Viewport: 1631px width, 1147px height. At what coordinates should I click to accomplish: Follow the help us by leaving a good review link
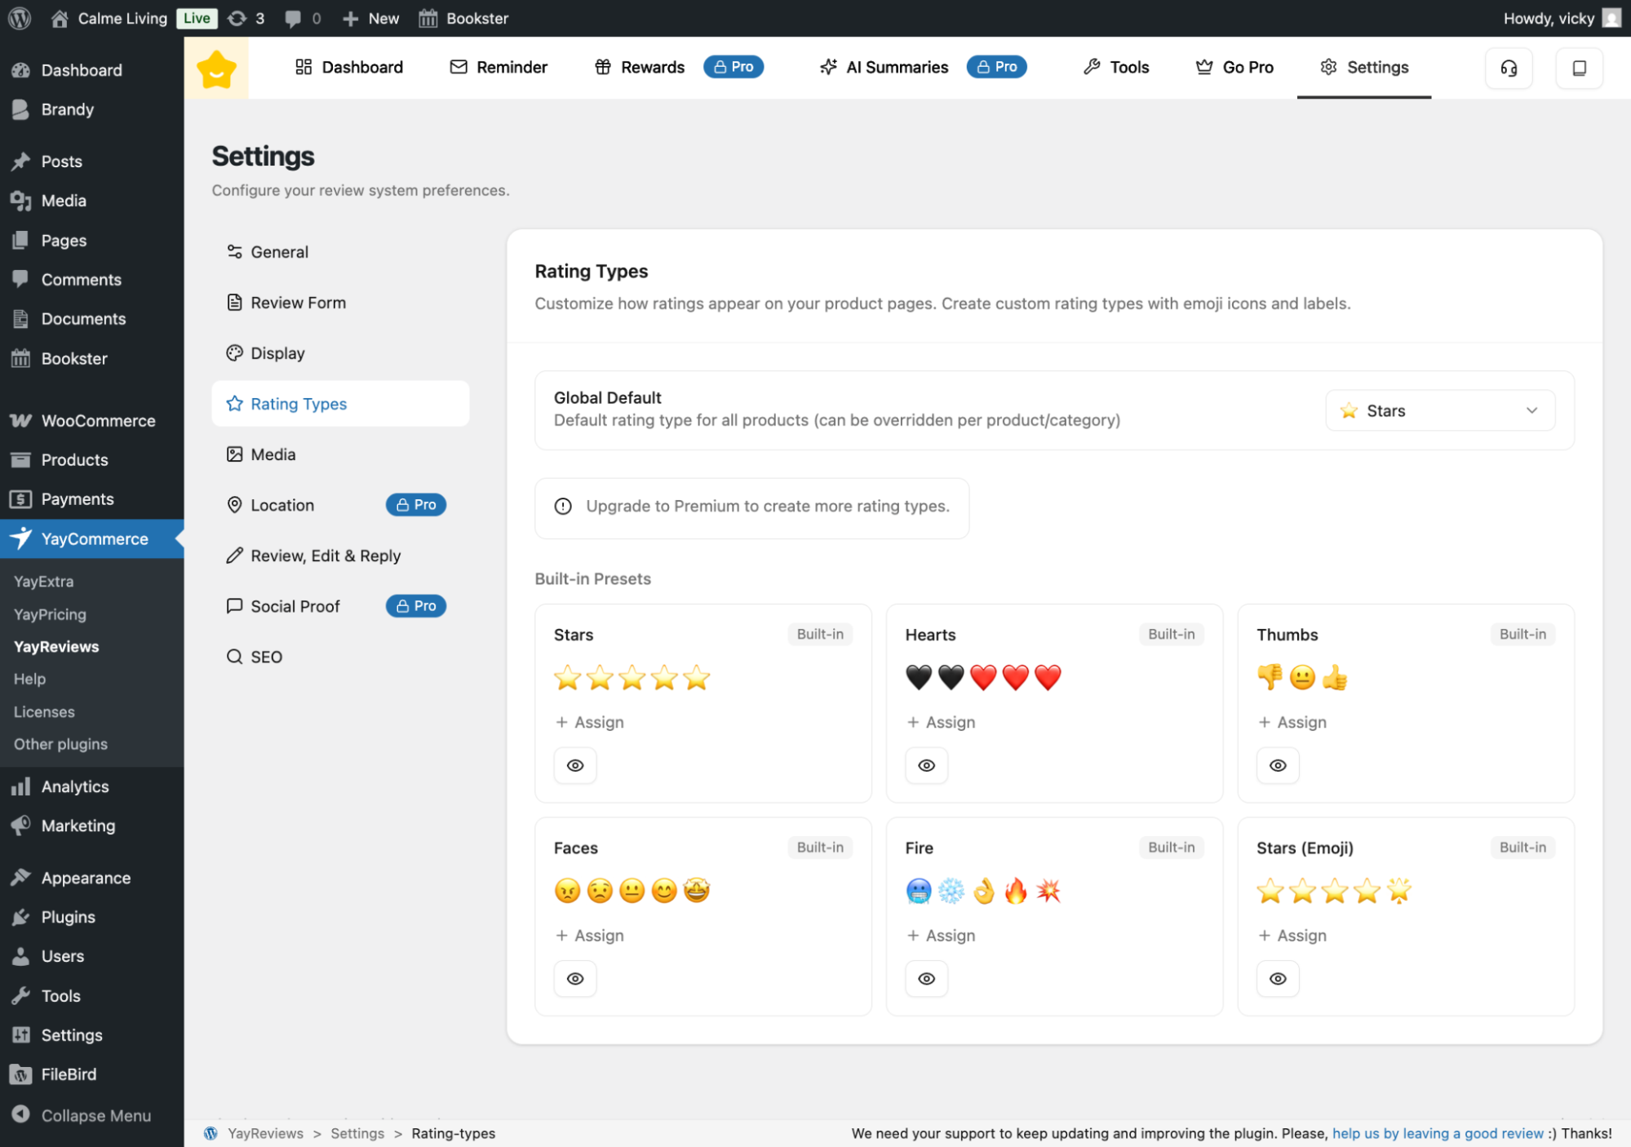(1437, 1133)
